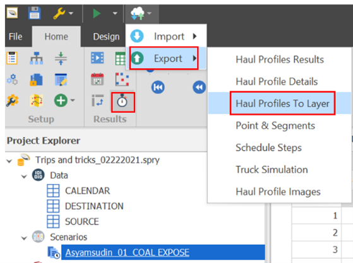The image size is (353, 263).
Task: Open the Asyamsudin_01_COAL EXPOSE scenario
Action: tap(127, 252)
